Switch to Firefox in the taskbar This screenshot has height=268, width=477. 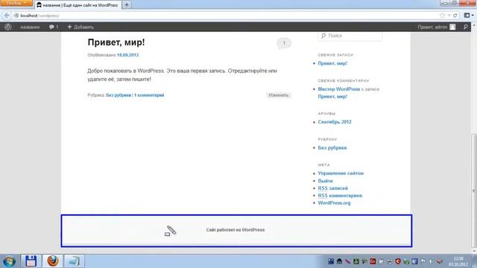(x=53, y=261)
